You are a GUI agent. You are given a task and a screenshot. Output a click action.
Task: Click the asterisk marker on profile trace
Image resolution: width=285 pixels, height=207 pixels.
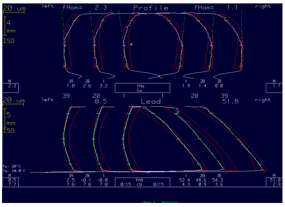pos(131,45)
